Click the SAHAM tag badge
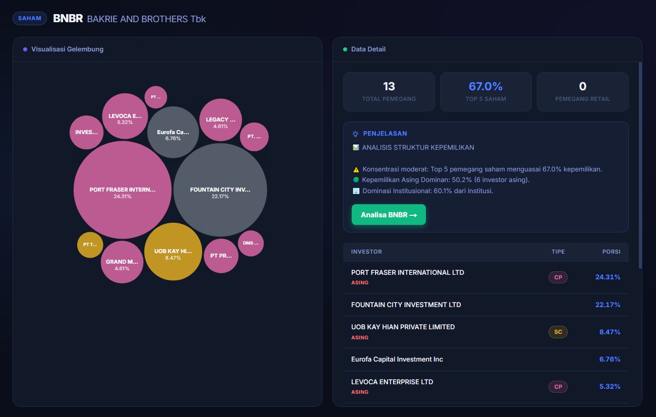 pyautogui.click(x=30, y=19)
